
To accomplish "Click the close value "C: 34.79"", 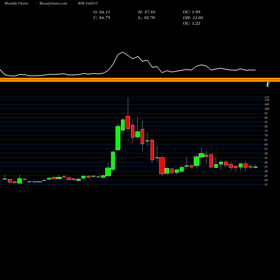I will (x=101, y=17).
